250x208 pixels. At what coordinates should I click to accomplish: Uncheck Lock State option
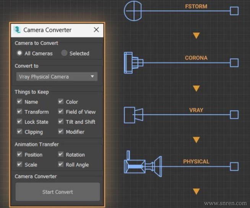(x=19, y=122)
